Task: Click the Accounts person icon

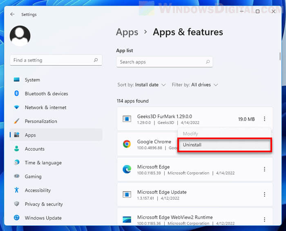Action: click(17, 149)
